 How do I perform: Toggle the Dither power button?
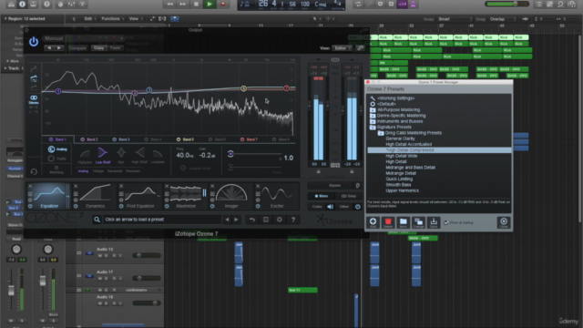(x=358, y=207)
